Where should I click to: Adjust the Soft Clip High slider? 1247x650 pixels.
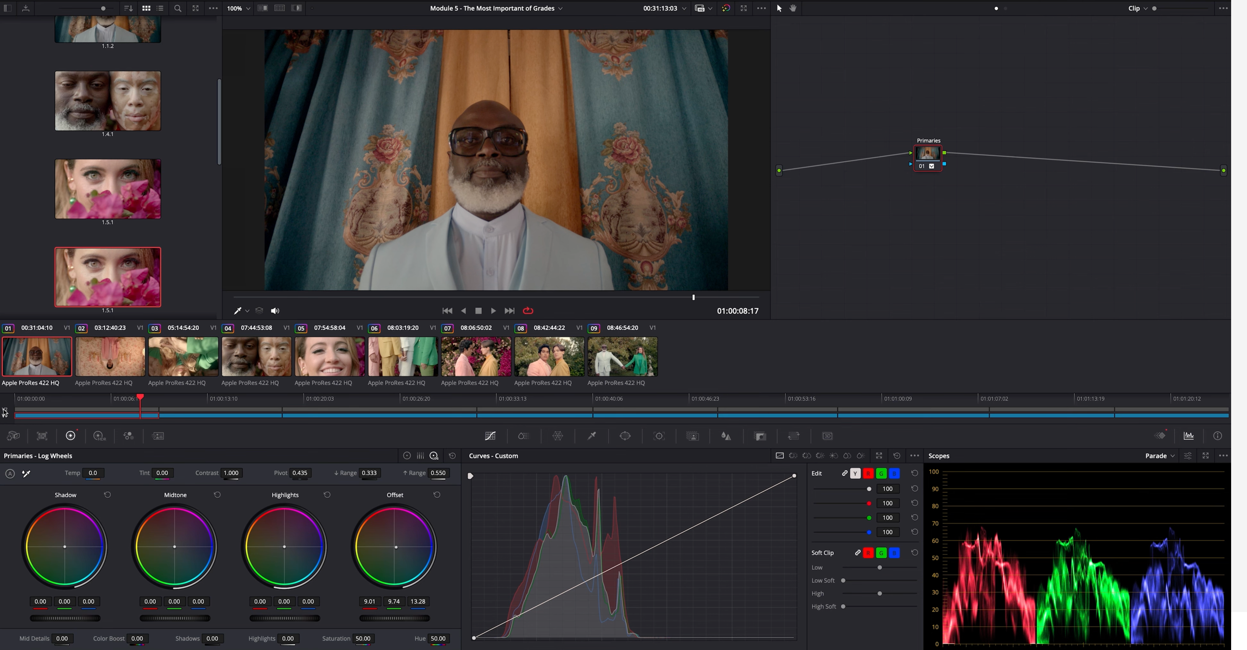click(880, 593)
